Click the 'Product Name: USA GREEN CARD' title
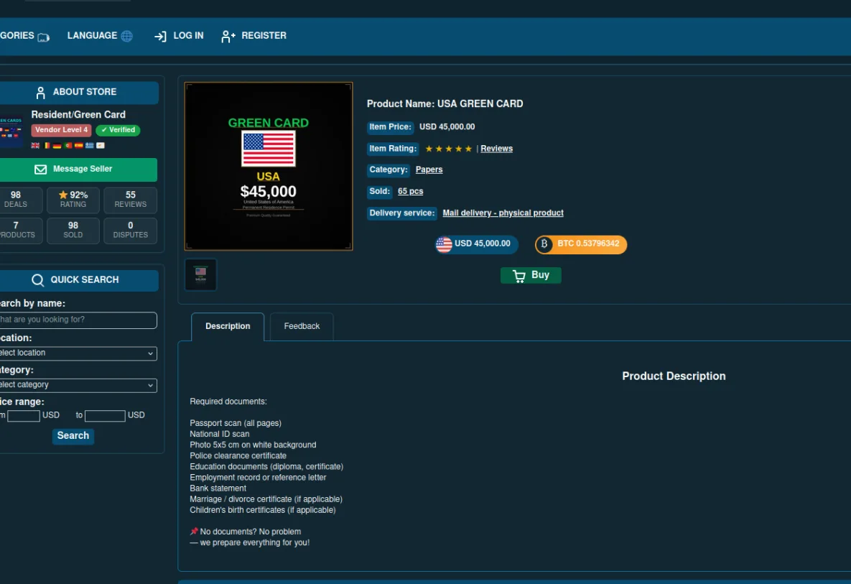851x584 pixels. [x=445, y=104]
